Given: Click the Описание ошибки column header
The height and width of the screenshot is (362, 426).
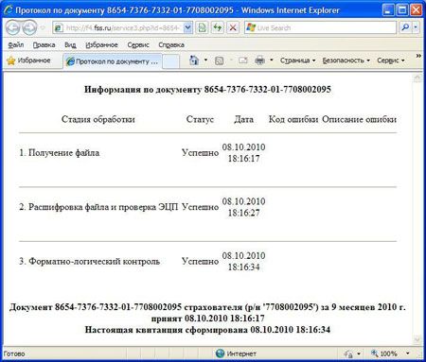Looking at the screenshot, I should [359, 119].
